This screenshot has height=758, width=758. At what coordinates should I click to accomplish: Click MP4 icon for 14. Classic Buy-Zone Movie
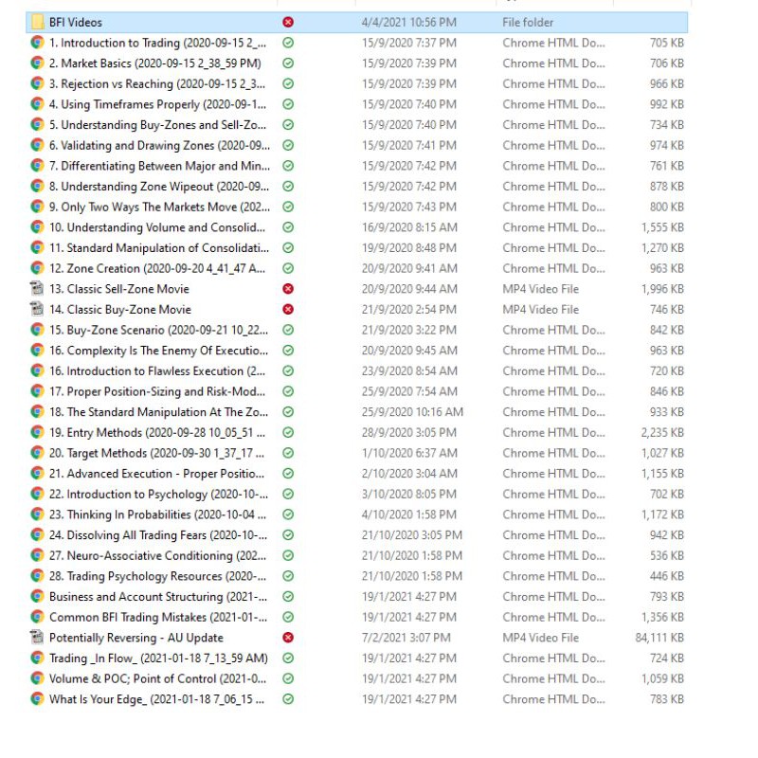pos(37,310)
